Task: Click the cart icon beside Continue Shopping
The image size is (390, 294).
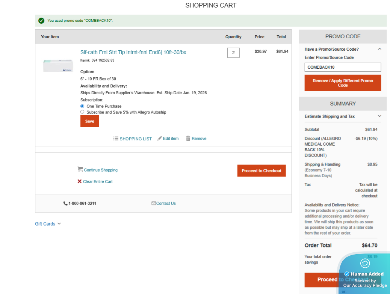Action: [80, 169]
